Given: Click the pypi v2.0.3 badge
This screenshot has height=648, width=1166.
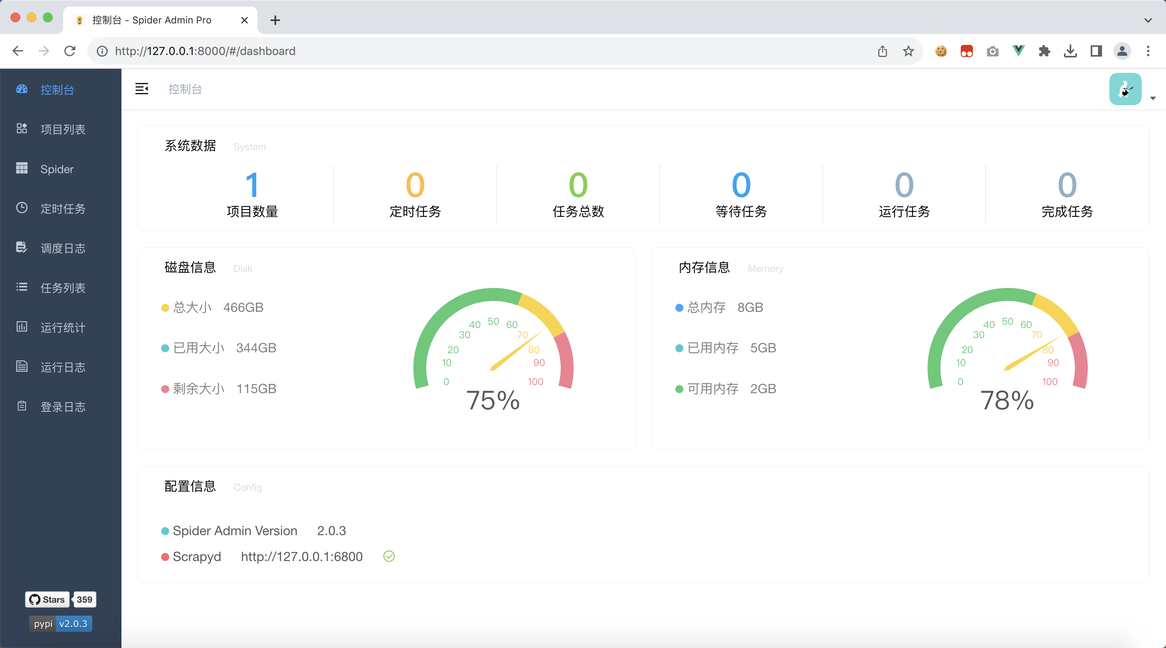Looking at the screenshot, I should pos(61,624).
